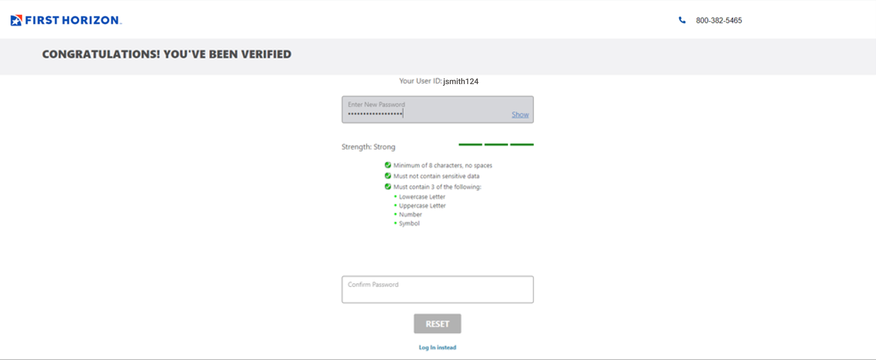Click the green check beside Must contain 3 of the following
This screenshot has width=876, height=360.
tap(388, 187)
